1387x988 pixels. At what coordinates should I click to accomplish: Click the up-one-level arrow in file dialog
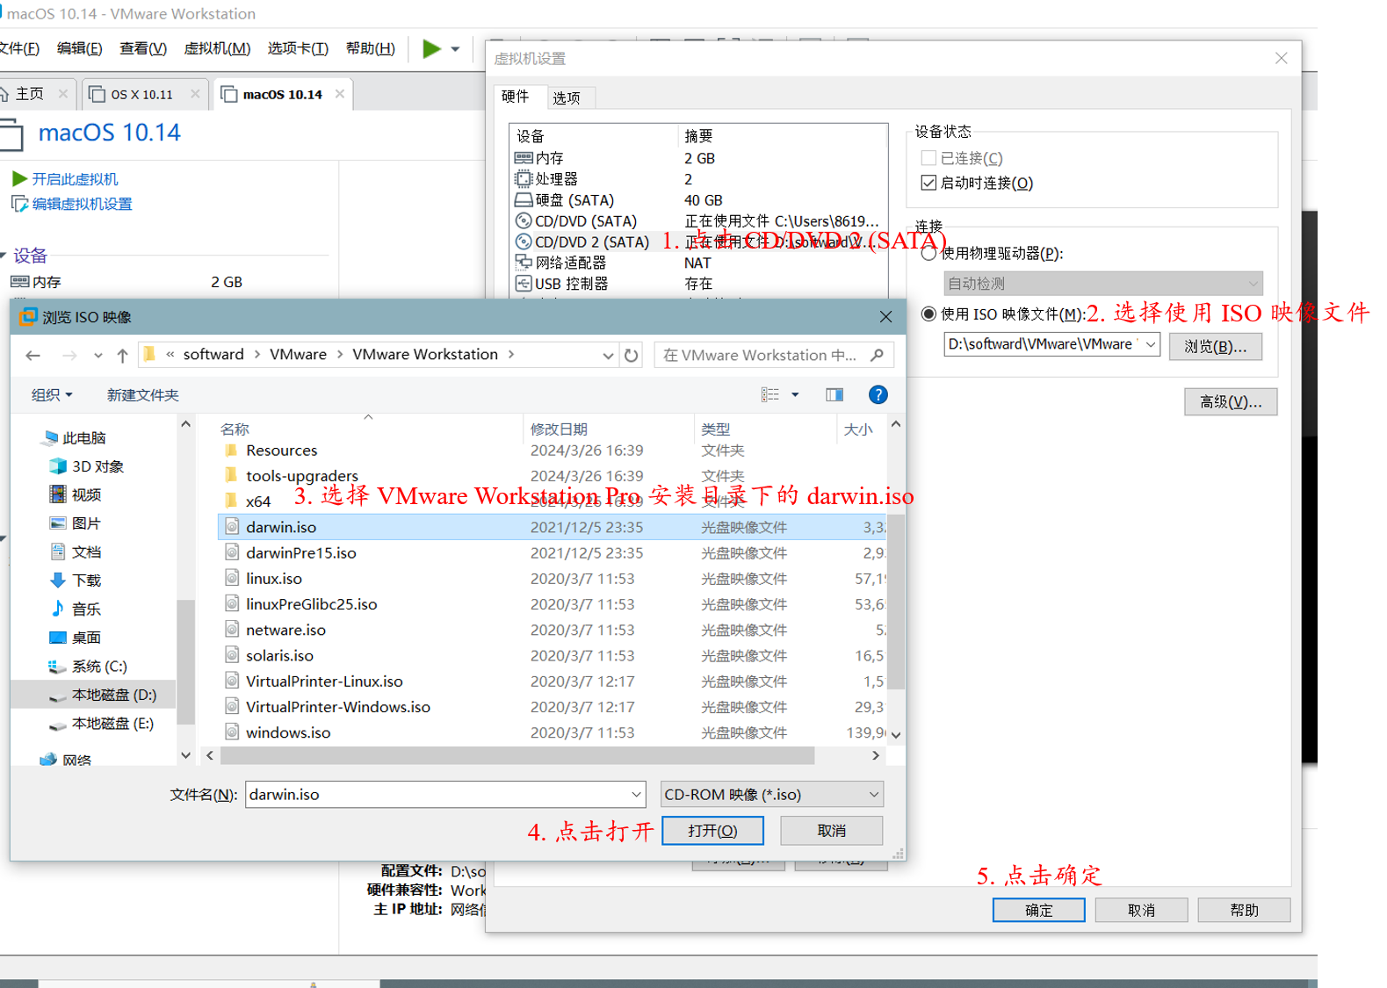[122, 356]
